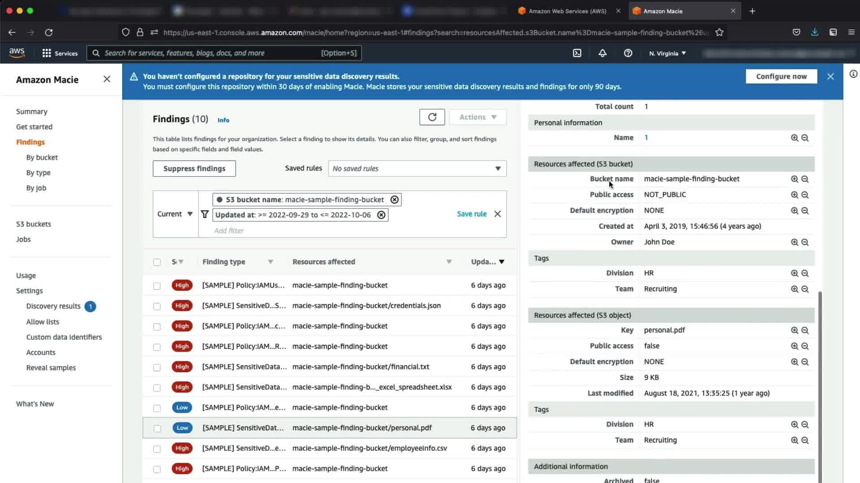Click zoom-out filter icon for Owner
Image resolution: width=860 pixels, height=483 pixels.
[x=805, y=242]
